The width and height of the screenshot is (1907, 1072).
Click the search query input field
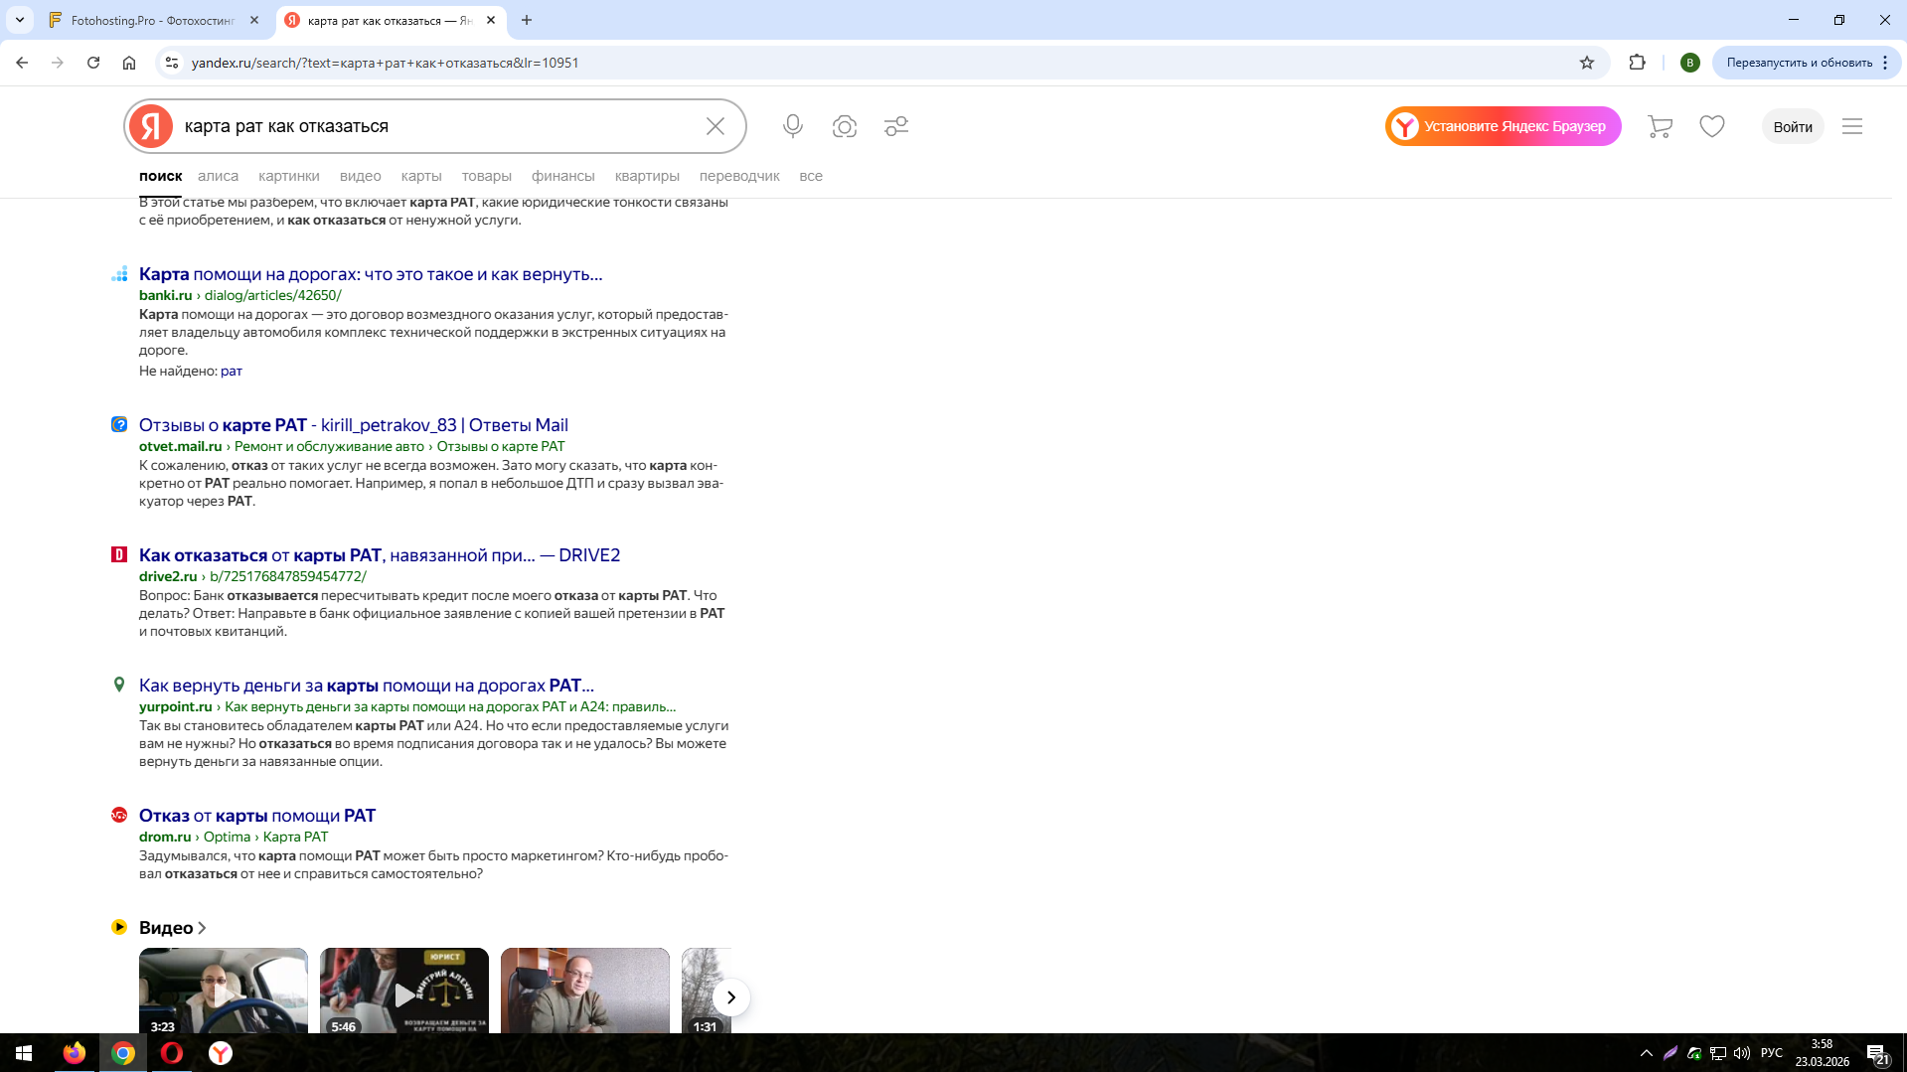pos(437,126)
